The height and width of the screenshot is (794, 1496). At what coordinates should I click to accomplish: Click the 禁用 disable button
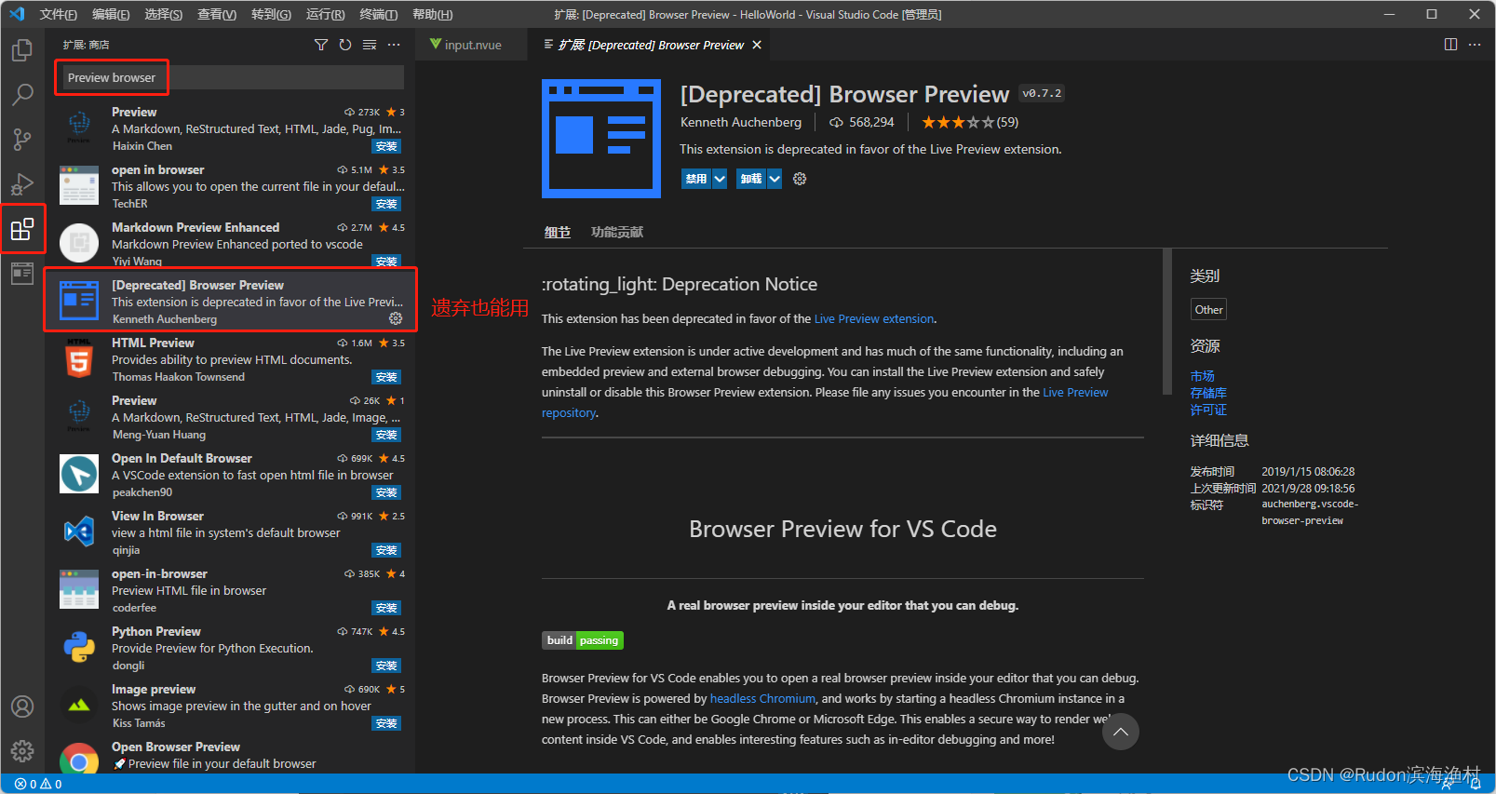(696, 179)
